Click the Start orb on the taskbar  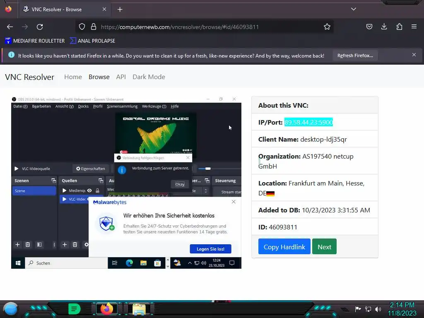coord(10,309)
